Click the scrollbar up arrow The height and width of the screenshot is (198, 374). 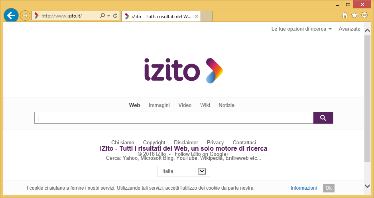(x=367, y=31)
